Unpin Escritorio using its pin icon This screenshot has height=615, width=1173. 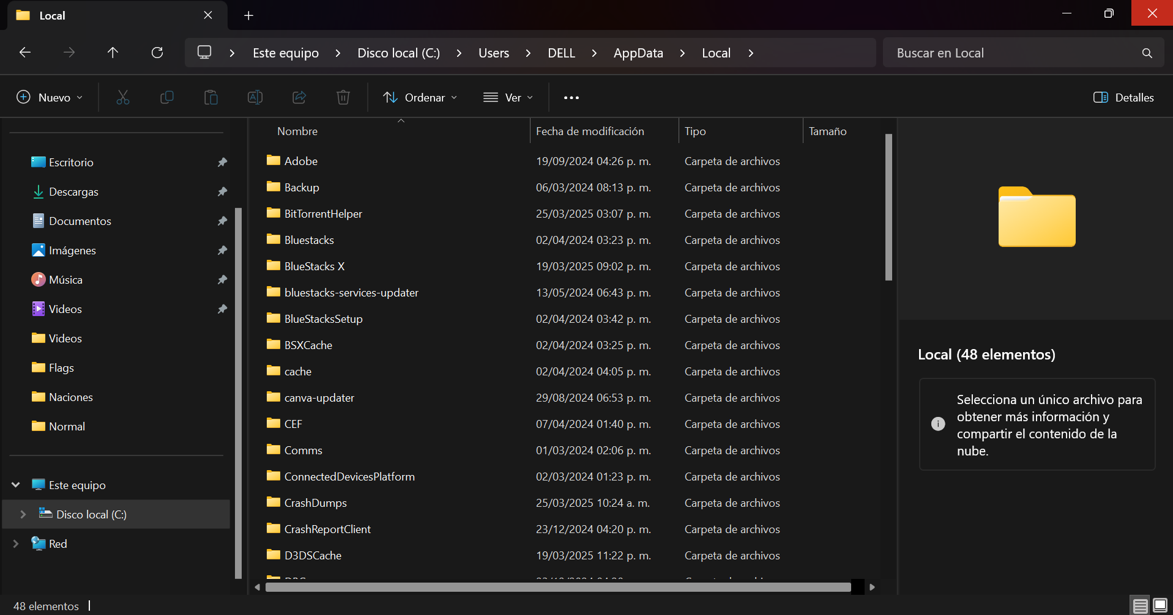pyautogui.click(x=222, y=163)
